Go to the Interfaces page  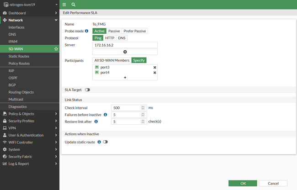click(x=16, y=27)
